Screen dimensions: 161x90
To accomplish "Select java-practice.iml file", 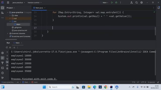I will coord(19,30).
